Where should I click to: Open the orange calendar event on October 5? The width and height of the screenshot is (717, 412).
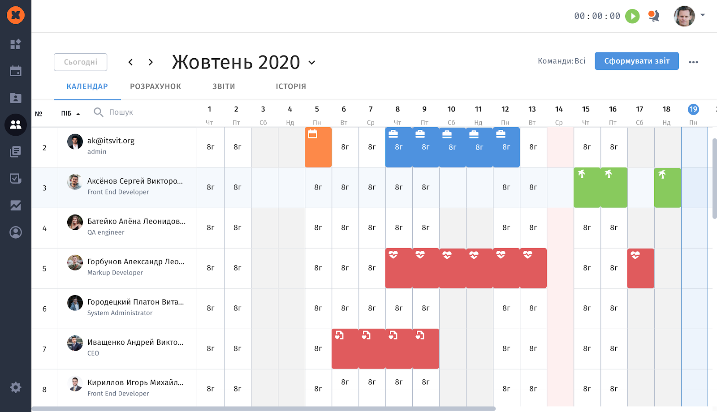[x=318, y=147]
